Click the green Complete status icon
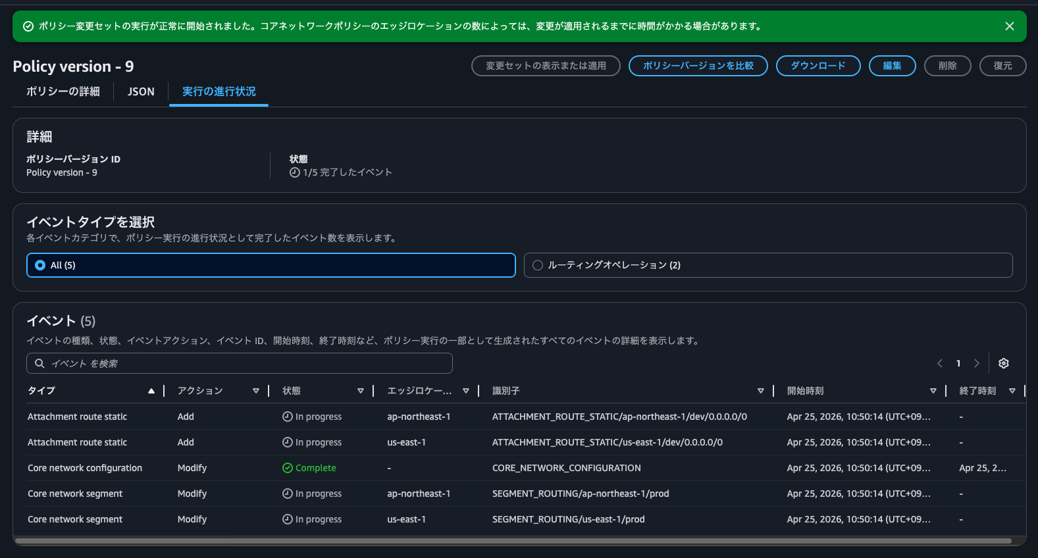The width and height of the screenshot is (1038, 558). point(288,468)
